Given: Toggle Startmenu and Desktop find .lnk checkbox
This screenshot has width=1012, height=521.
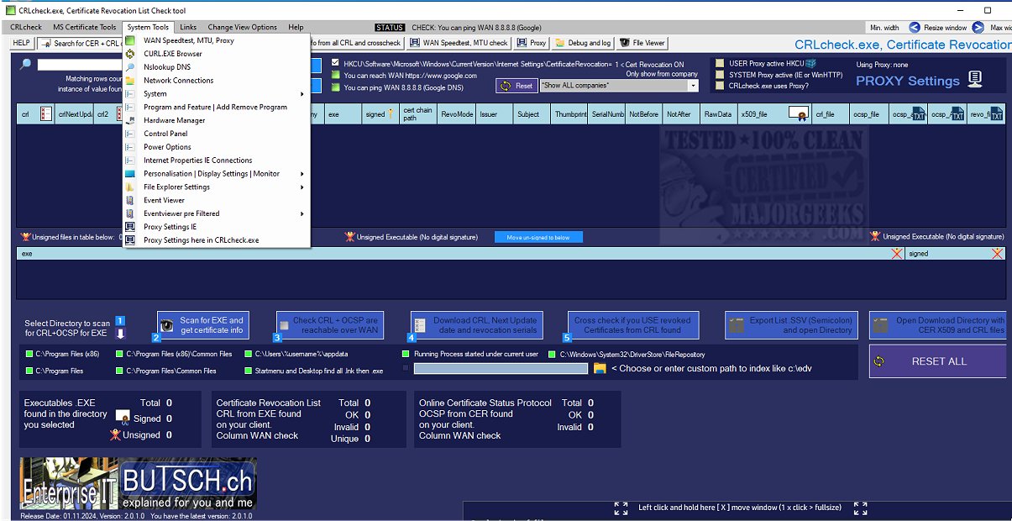Looking at the screenshot, I should pos(248,371).
